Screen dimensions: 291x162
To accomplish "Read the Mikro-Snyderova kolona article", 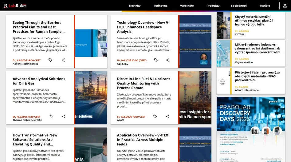I will [x=258, y=48].
